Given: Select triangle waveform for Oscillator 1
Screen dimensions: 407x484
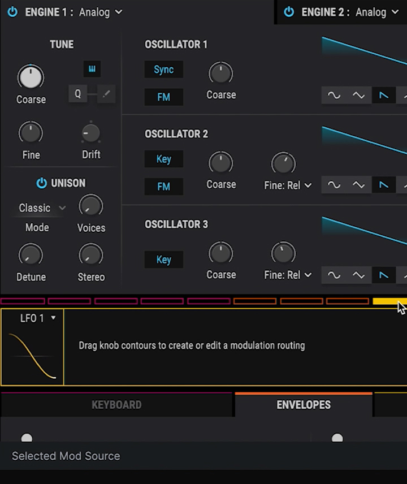Looking at the screenshot, I should click(x=358, y=96).
